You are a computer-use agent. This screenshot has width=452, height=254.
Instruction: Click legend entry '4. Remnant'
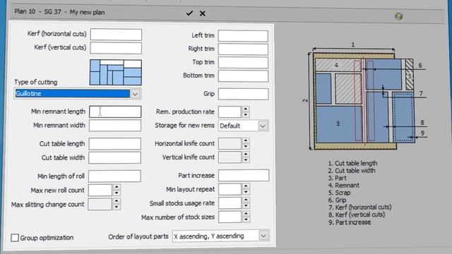344,185
